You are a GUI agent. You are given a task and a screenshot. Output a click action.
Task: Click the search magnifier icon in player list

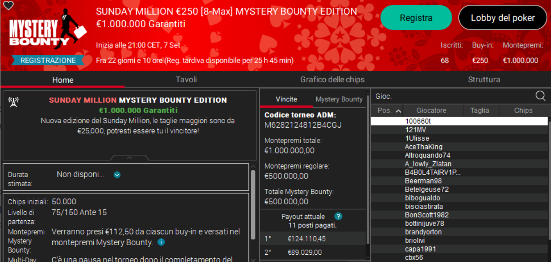click(x=540, y=96)
